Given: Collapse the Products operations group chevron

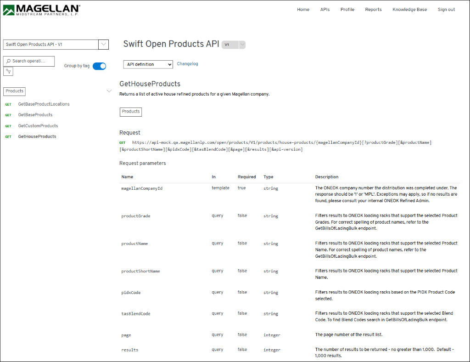Looking at the screenshot, I should tap(109, 91).
